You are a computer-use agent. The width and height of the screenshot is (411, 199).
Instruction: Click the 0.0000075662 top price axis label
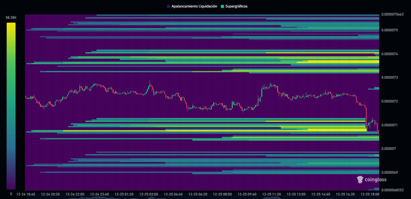tap(394, 14)
